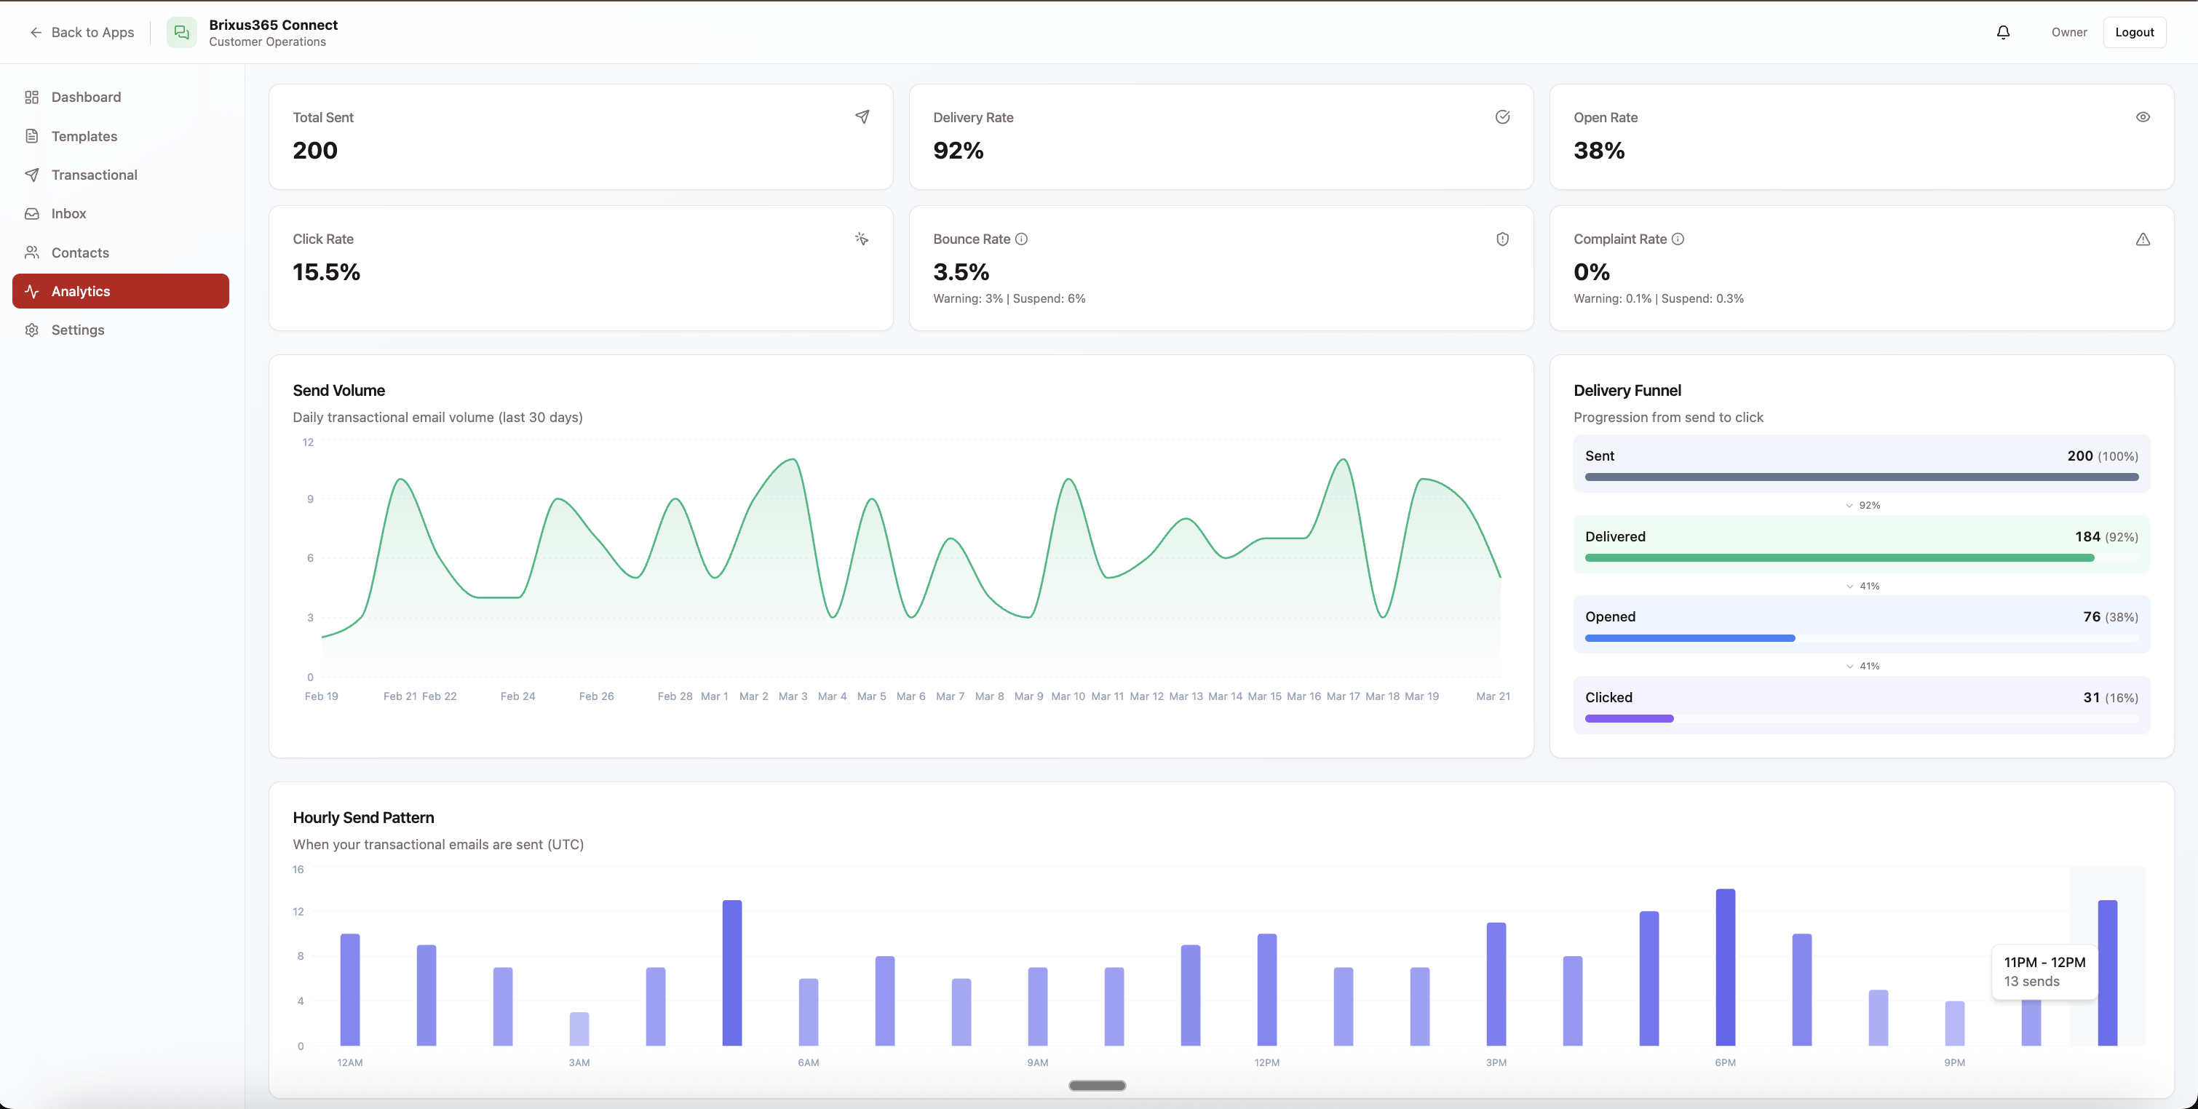2198x1109 pixels.
Task: Click the 6PM bar in Hourly Send Pattern
Action: pos(1726,967)
